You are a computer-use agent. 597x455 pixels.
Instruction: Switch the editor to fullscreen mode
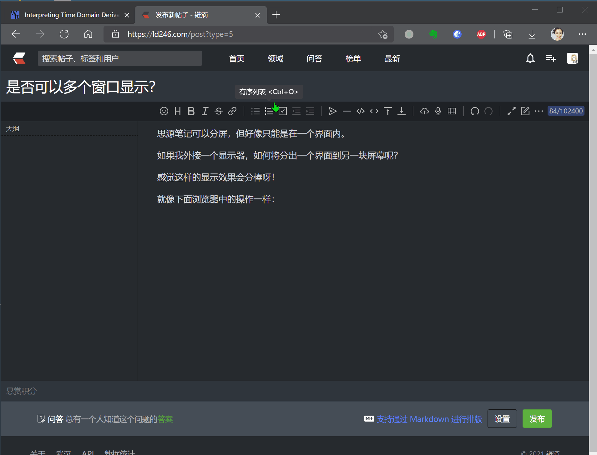pyautogui.click(x=511, y=111)
